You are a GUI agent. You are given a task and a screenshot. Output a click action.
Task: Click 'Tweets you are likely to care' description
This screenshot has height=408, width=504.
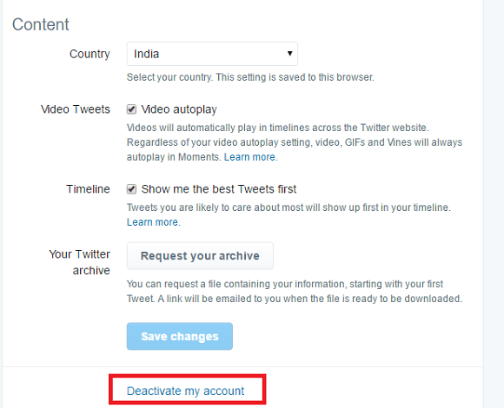[288, 207]
